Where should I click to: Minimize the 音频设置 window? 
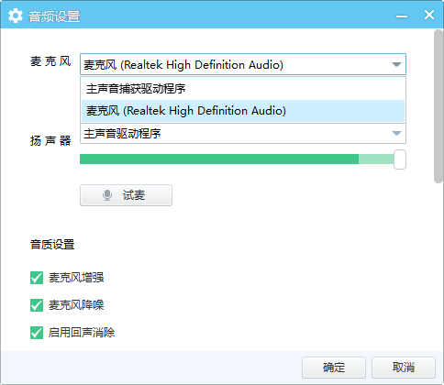point(402,16)
